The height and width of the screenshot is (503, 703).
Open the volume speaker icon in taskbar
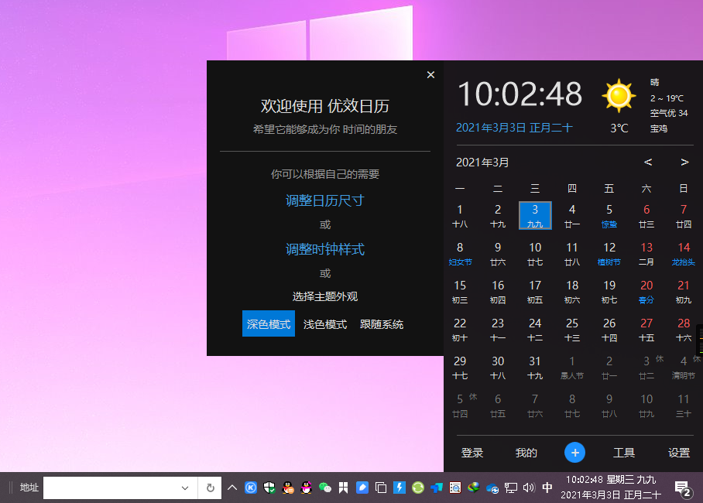[x=528, y=489]
